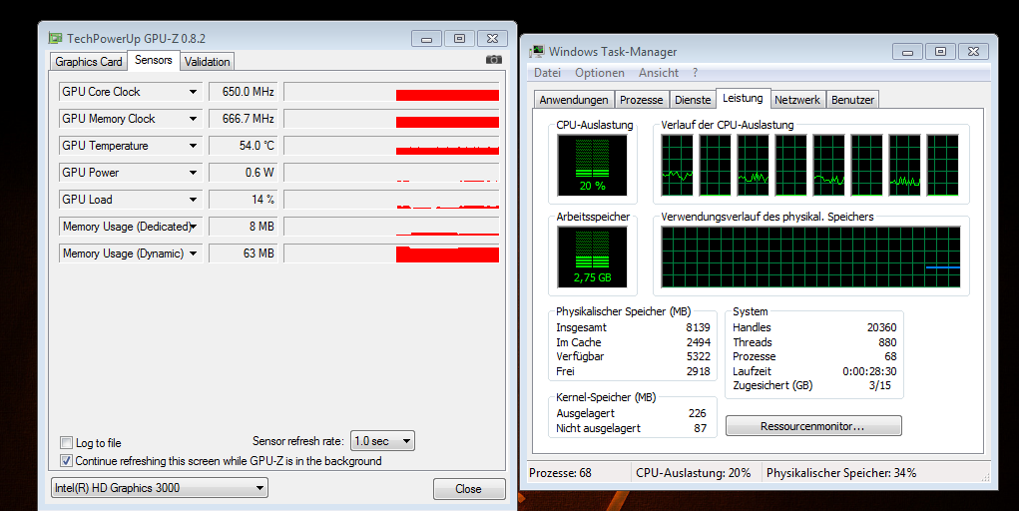
Task: Click the first CPU core history graph
Action: [x=677, y=165]
